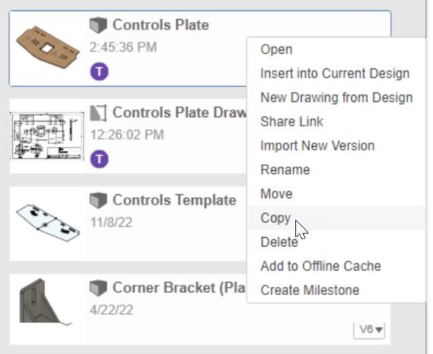The height and width of the screenshot is (354, 433).
Task: Select the Controls Plate Drawing thumbnail
Action: [x=48, y=135]
